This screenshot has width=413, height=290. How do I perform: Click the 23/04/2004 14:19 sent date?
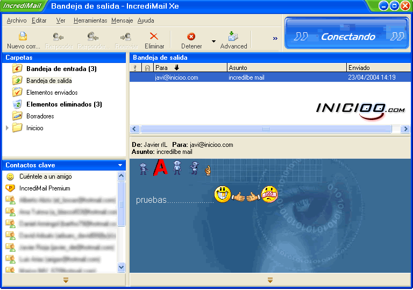tap(372, 77)
